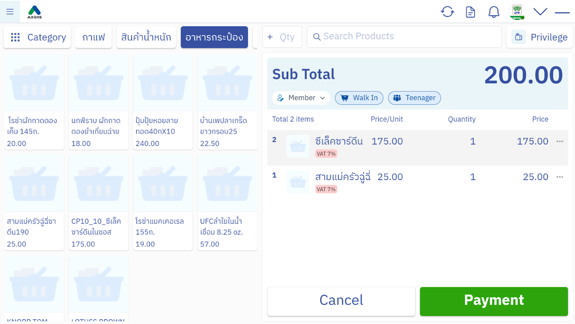Screen dimensions: 575x324
Task: Click the ซีเล็คซาร์ดีน cart item thumbnail
Action: point(298,146)
